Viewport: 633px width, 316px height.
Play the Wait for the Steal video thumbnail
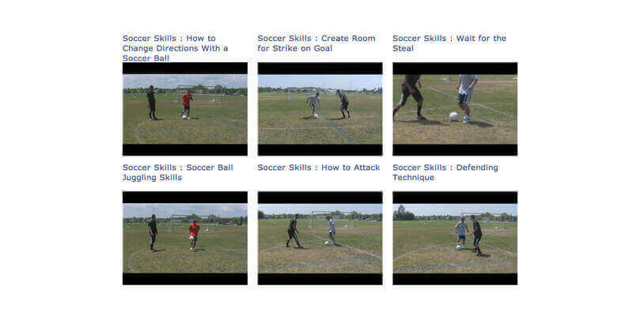pyautogui.click(x=455, y=109)
